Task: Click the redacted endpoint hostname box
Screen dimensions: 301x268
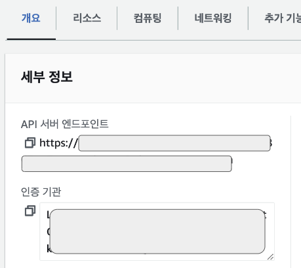Action: (x=174, y=143)
